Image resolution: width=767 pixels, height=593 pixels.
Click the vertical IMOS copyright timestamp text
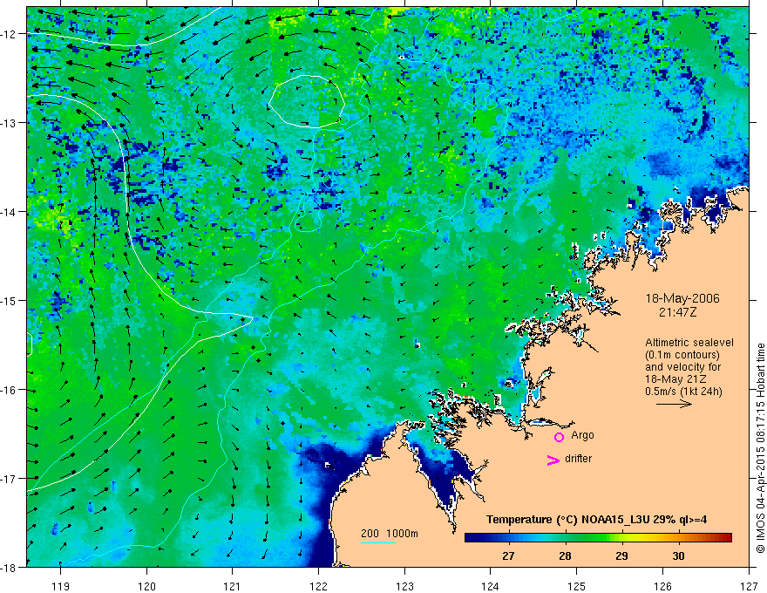(760, 448)
